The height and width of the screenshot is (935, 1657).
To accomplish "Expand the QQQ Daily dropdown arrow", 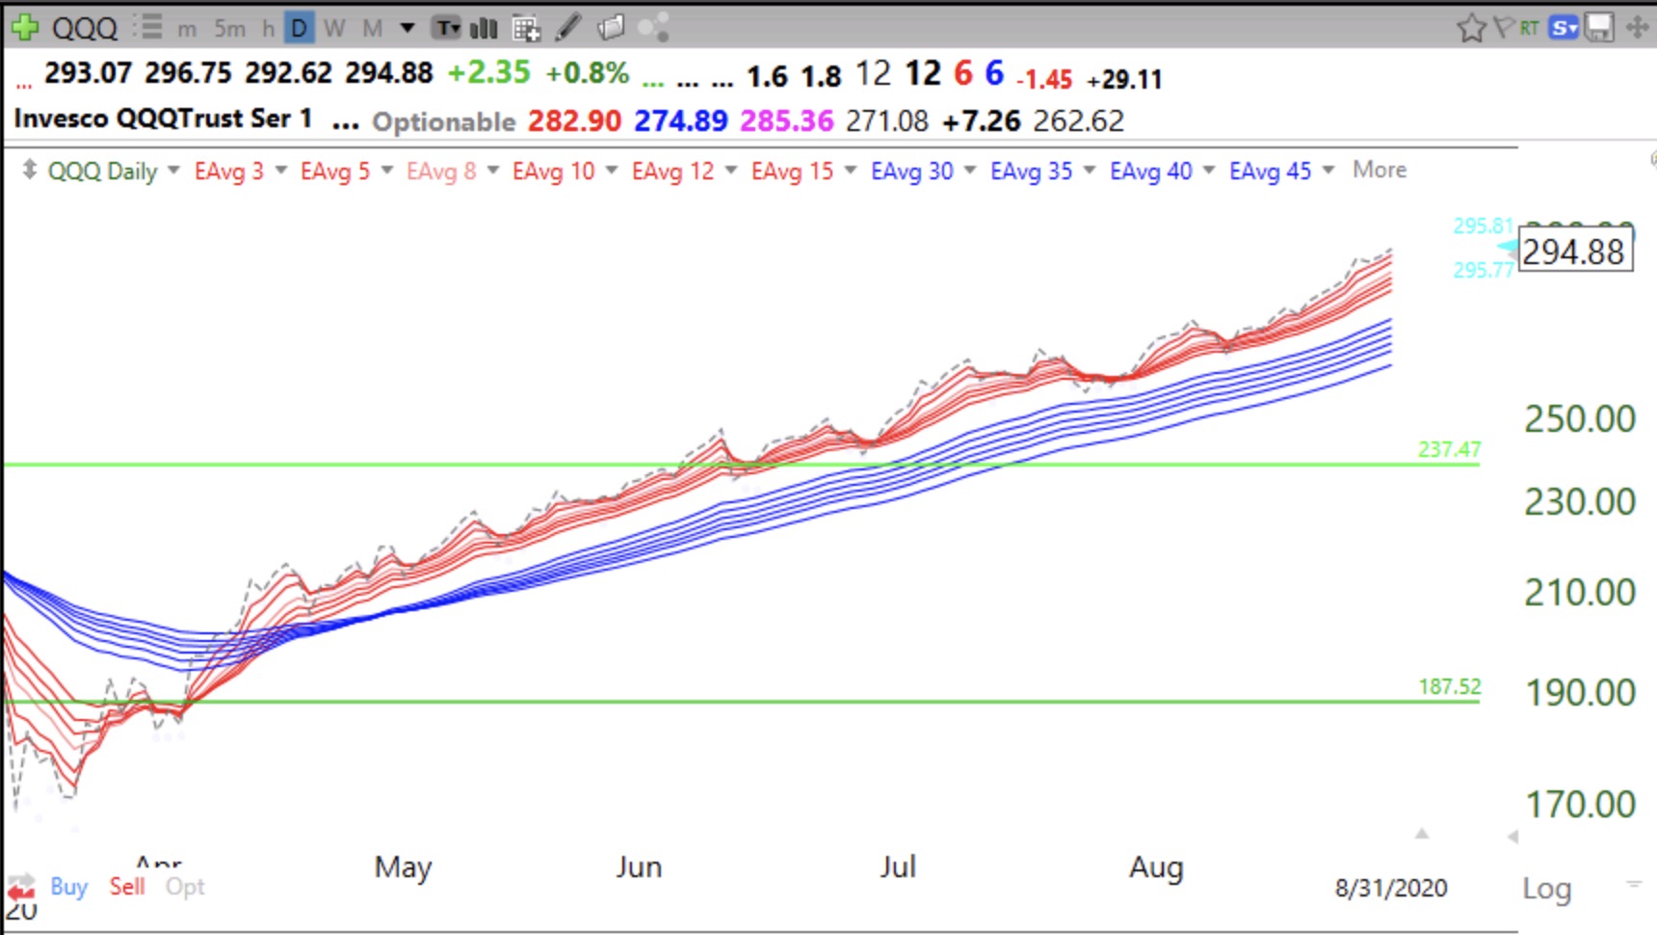I will pos(173,171).
